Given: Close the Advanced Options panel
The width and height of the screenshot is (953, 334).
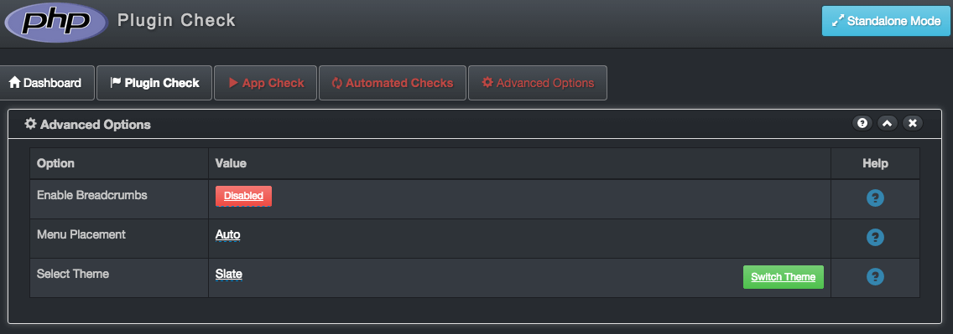Looking at the screenshot, I should point(912,123).
